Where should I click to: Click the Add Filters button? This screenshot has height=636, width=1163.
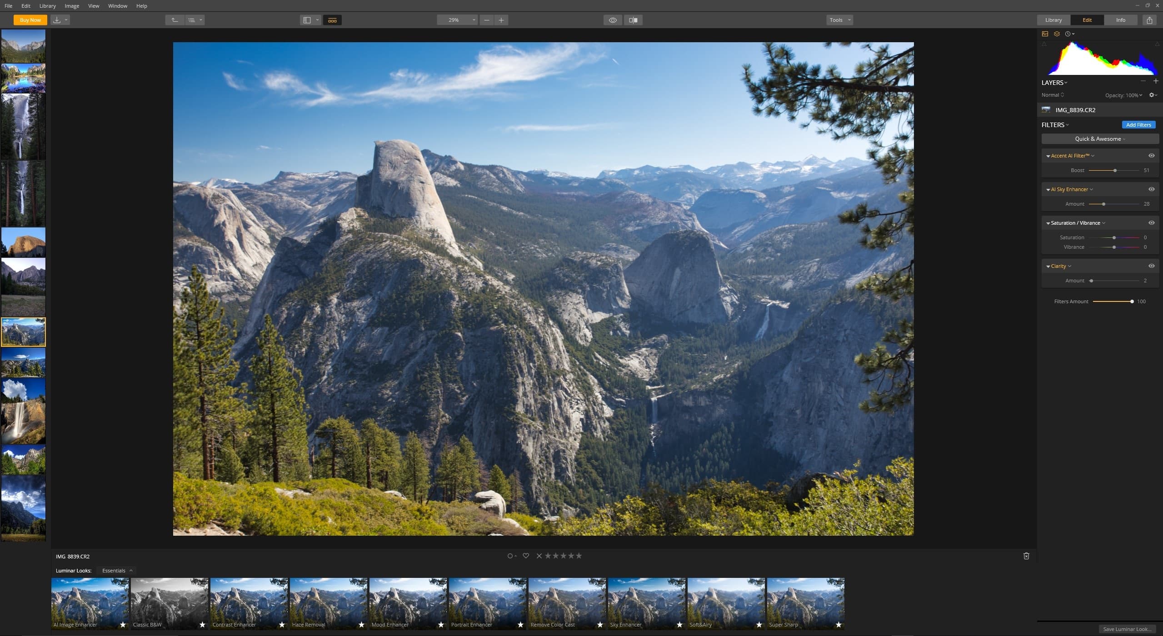pos(1138,124)
